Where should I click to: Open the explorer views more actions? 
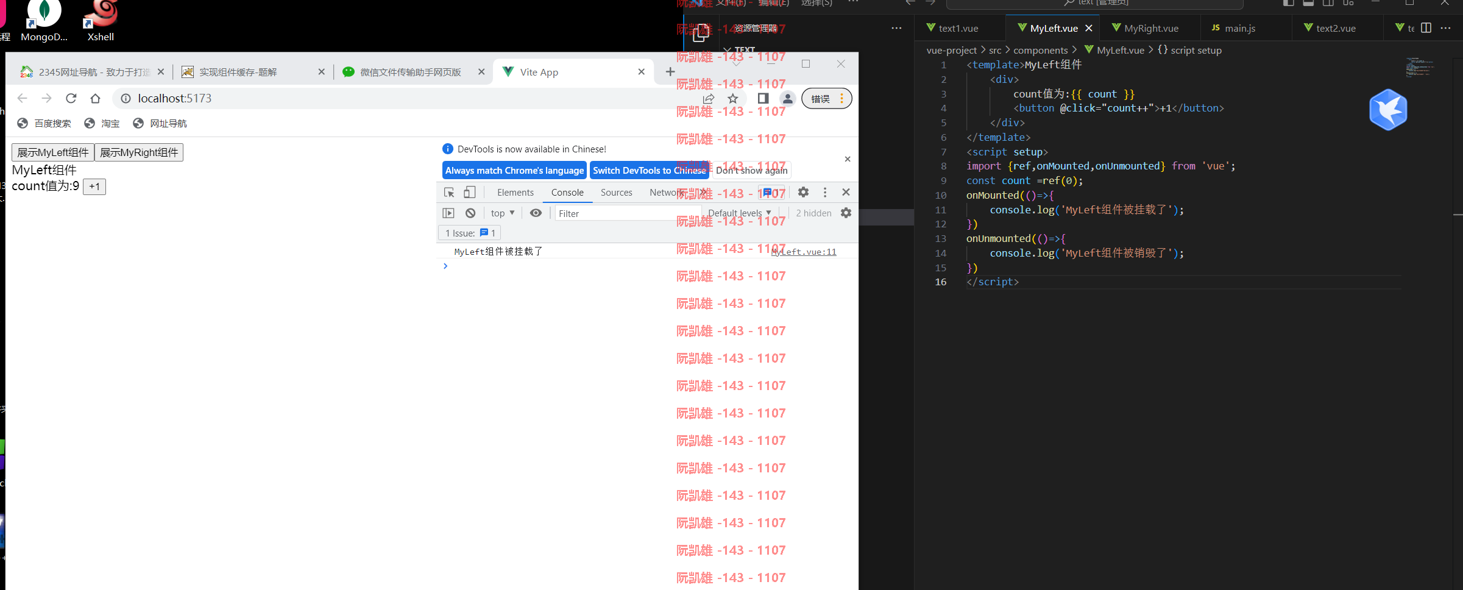[896, 28]
